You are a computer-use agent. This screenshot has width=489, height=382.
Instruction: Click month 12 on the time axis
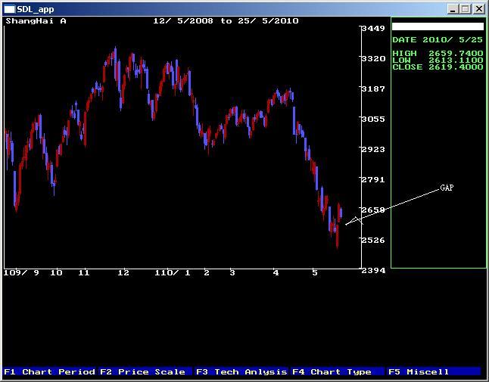123,273
